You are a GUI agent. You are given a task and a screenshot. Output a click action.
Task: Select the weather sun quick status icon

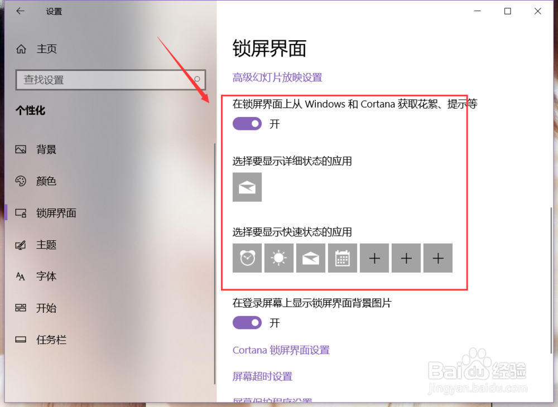click(278, 258)
